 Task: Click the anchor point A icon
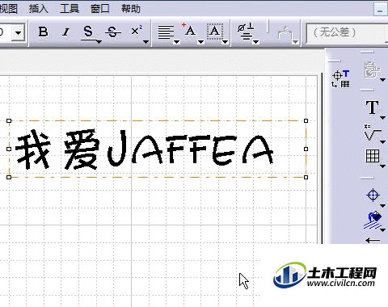tap(189, 30)
